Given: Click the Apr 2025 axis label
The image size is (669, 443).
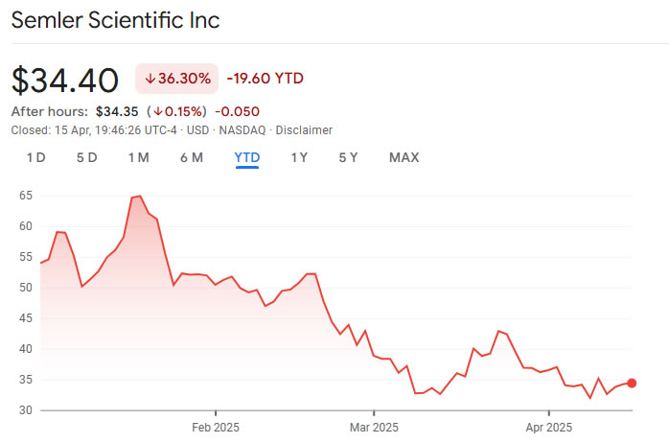Looking at the screenshot, I should [548, 427].
